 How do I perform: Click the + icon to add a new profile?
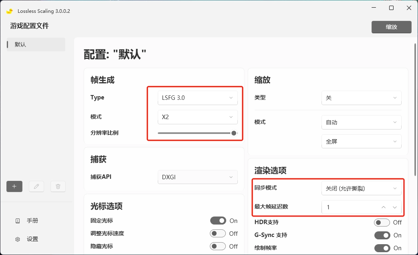click(x=14, y=186)
